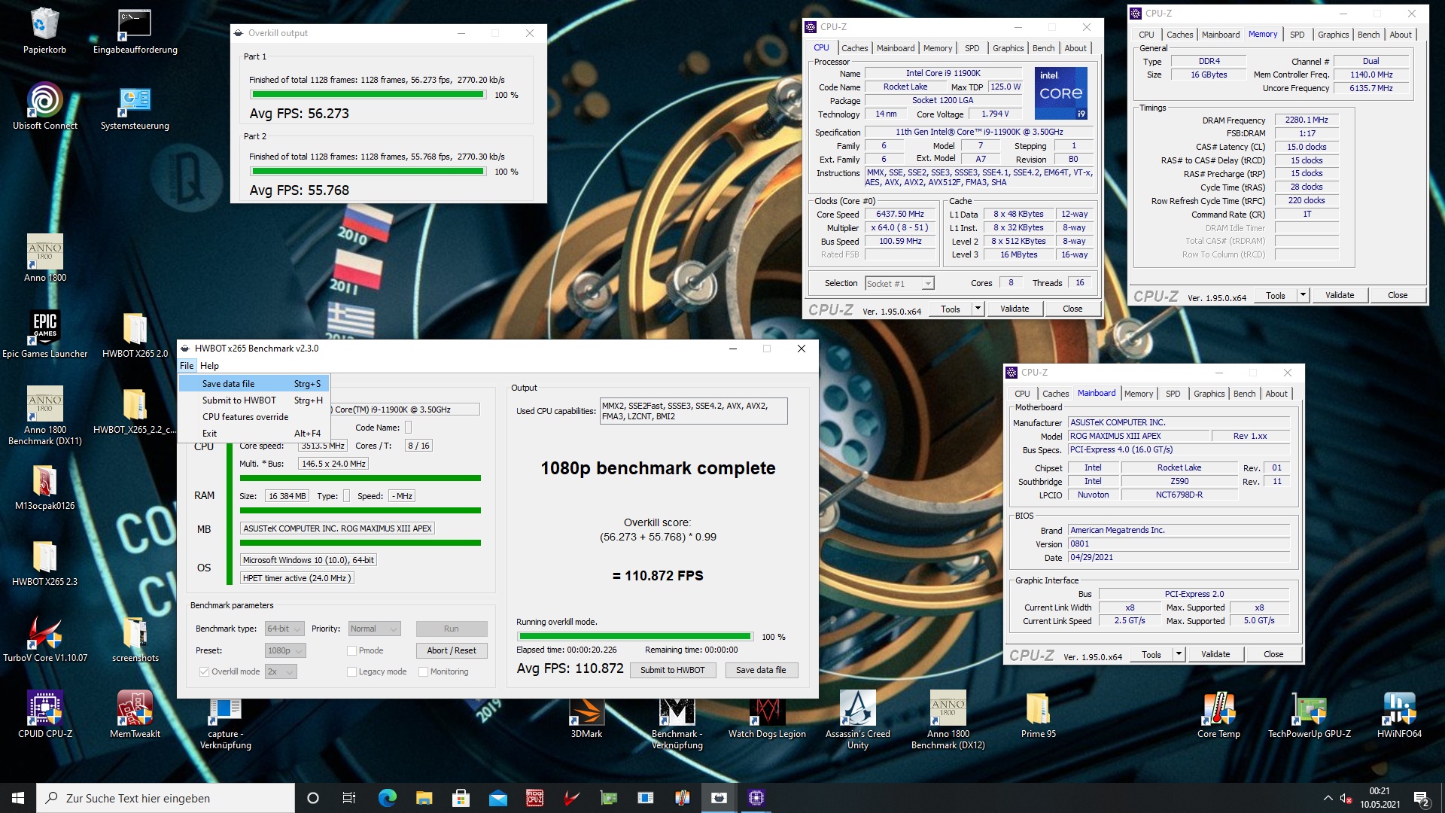Click Validate in CPU-Z Mainboard window
The height and width of the screenshot is (813, 1445).
pos(1215,654)
